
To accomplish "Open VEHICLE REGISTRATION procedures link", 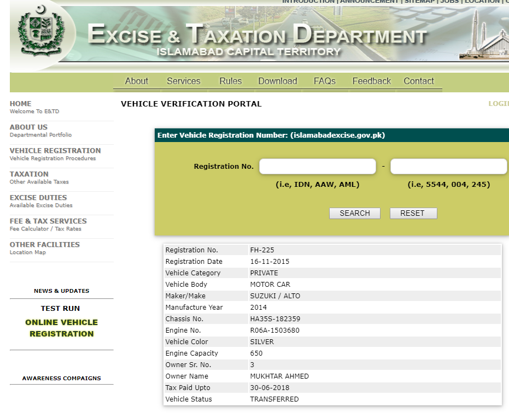I will pyautogui.click(x=55, y=151).
